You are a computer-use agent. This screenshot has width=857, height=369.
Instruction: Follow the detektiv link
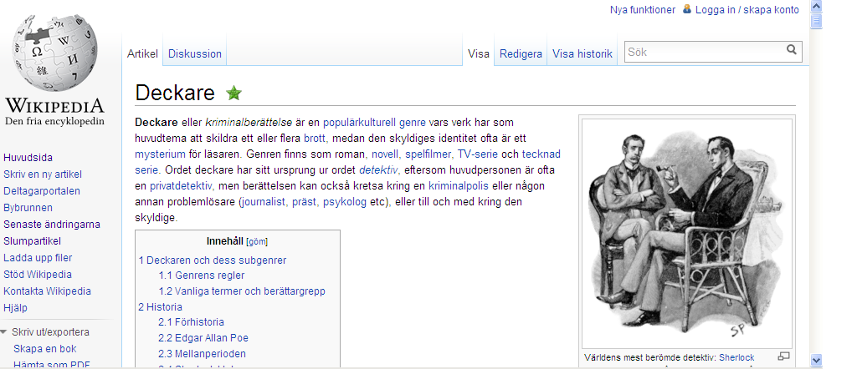[x=379, y=169]
